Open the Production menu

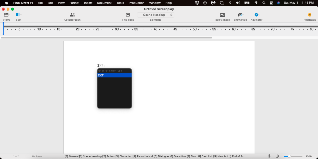tap(137, 3)
